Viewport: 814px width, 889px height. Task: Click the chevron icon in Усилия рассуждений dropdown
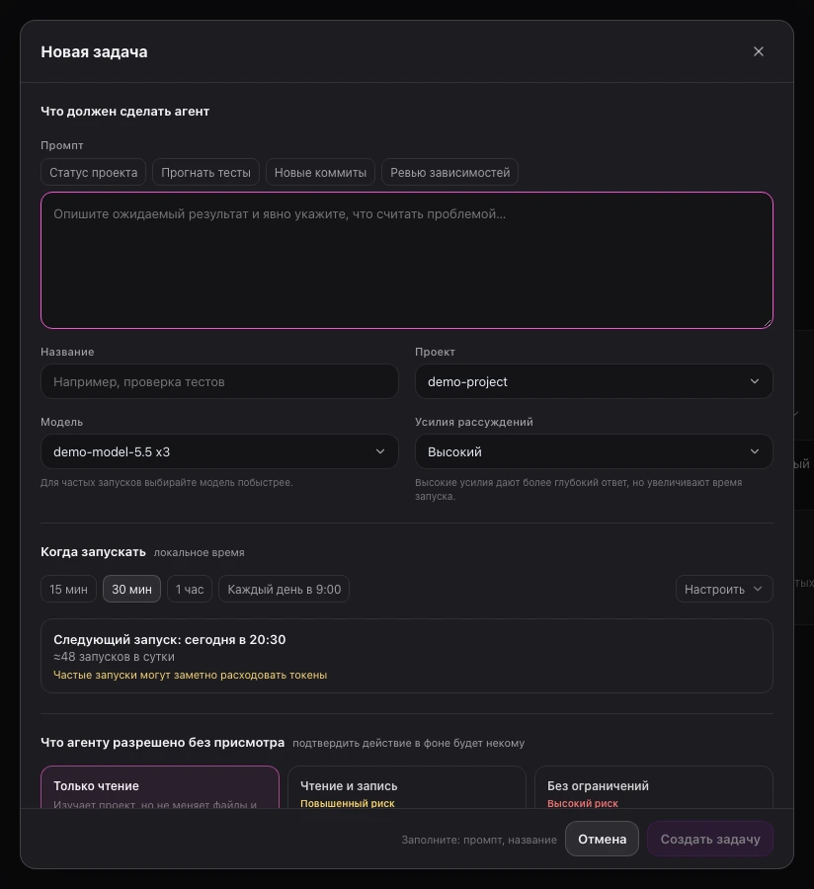pyautogui.click(x=755, y=451)
